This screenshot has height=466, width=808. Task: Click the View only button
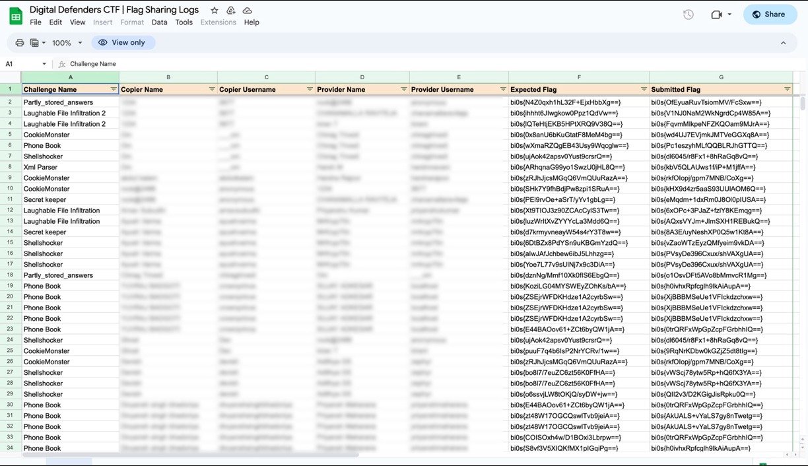pyautogui.click(x=122, y=43)
